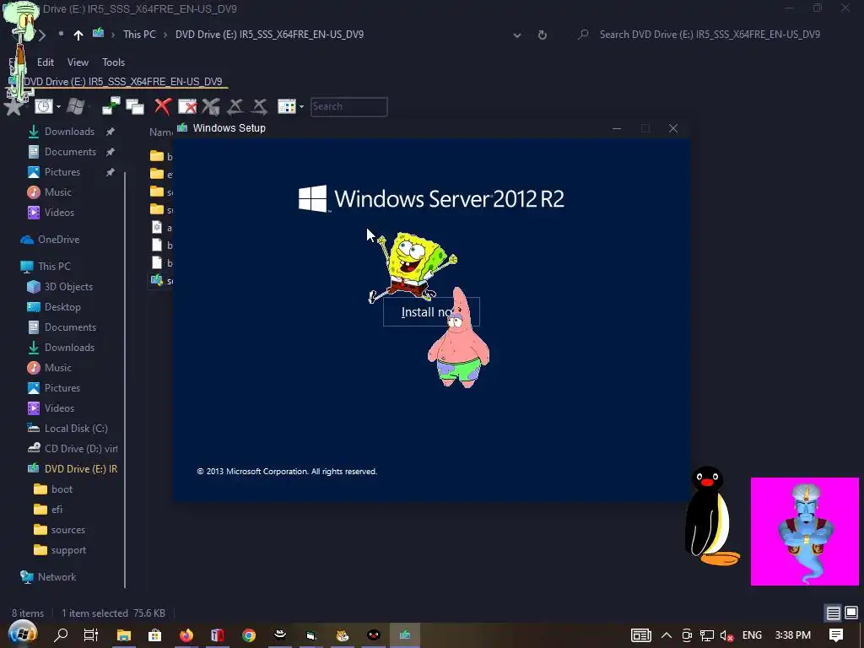864x648 pixels.
Task: Click the gray X close-others icon
Action: (211, 106)
